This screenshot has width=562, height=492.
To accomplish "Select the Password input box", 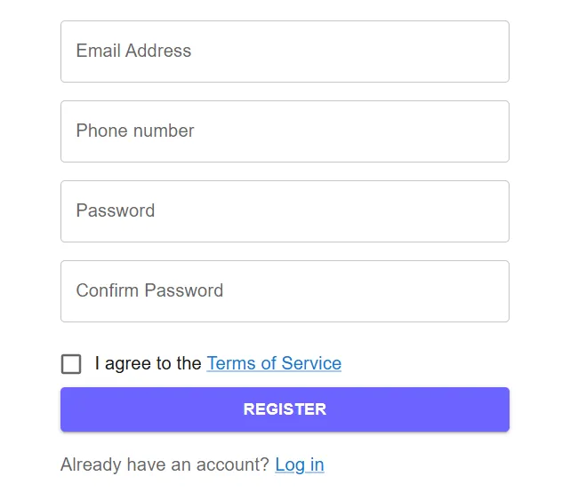I will (x=285, y=211).
